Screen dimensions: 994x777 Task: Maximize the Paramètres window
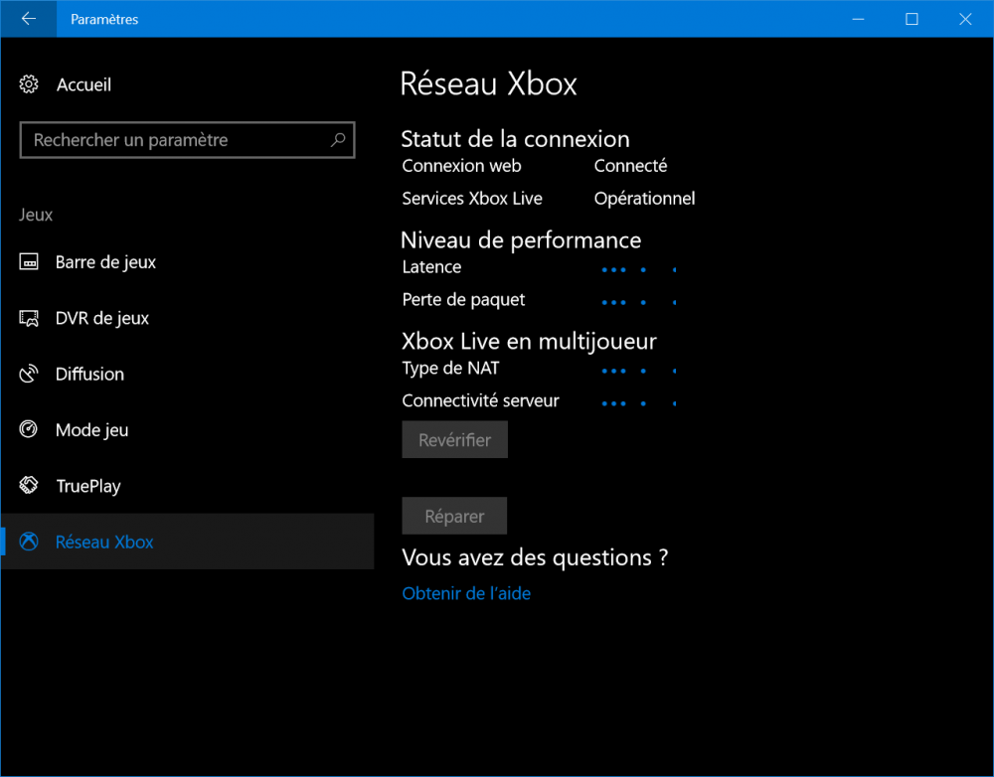(911, 19)
